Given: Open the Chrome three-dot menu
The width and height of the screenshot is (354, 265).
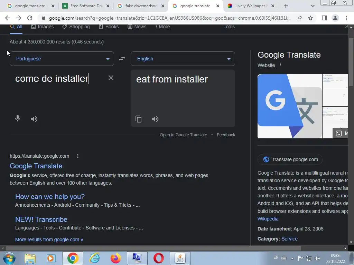Looking at the screenshot, I should point(346,18).
